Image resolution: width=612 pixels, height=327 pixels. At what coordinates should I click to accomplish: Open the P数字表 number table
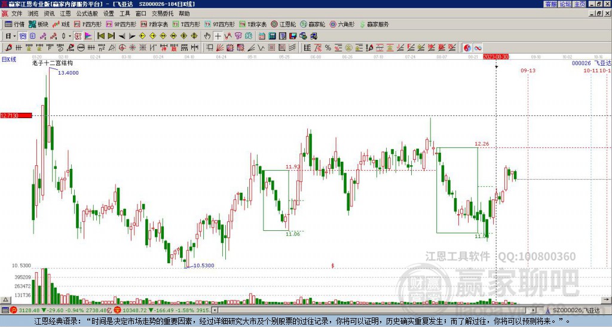154,24
